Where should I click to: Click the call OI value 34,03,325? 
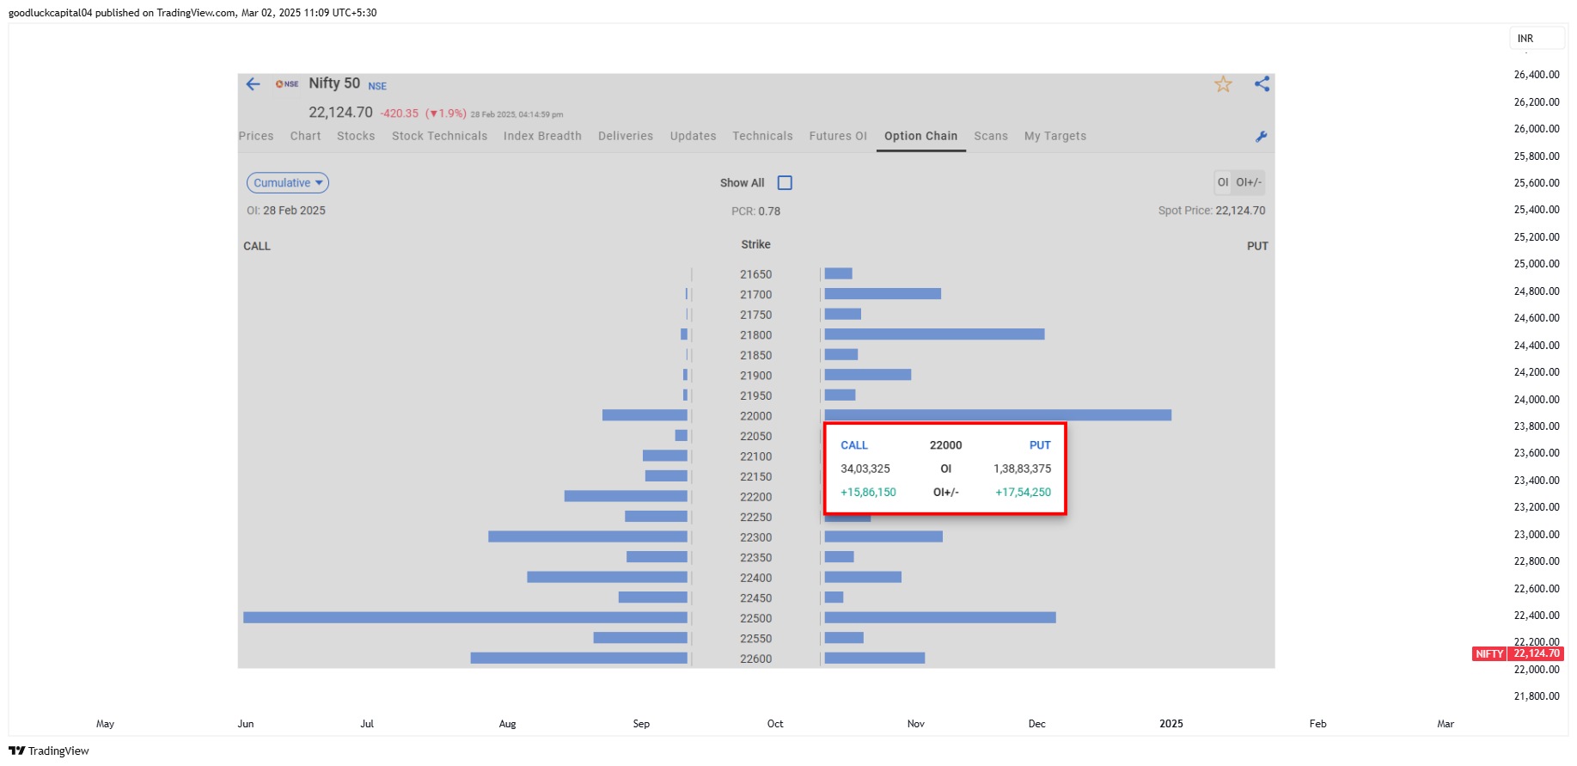(x=865, y=469)
